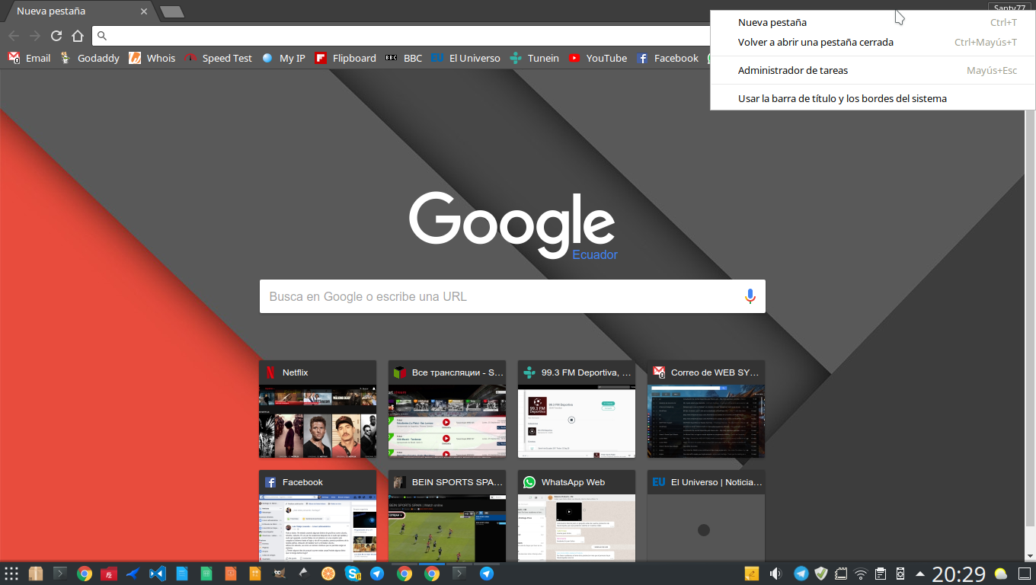Choose 'Administrador de tareas' menu entry
Screen dimensions: 1036x585
[x=792, y=70]
